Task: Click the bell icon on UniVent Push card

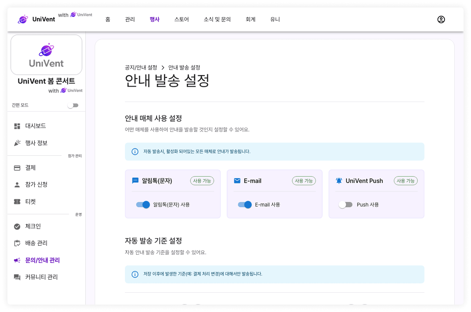Action: coord(339,181)
